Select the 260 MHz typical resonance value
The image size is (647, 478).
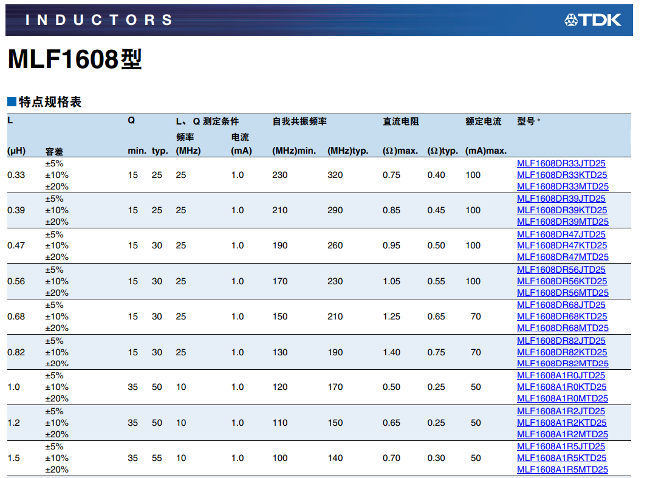[x=335, y=245]
